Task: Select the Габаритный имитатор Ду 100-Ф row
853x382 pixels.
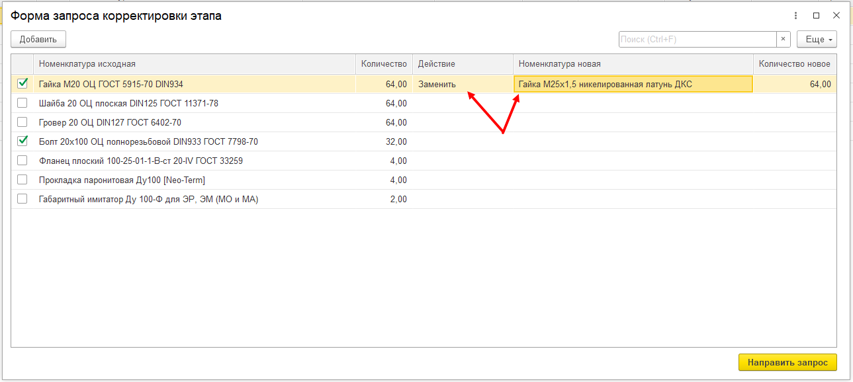Action: [x=424, y=199]
